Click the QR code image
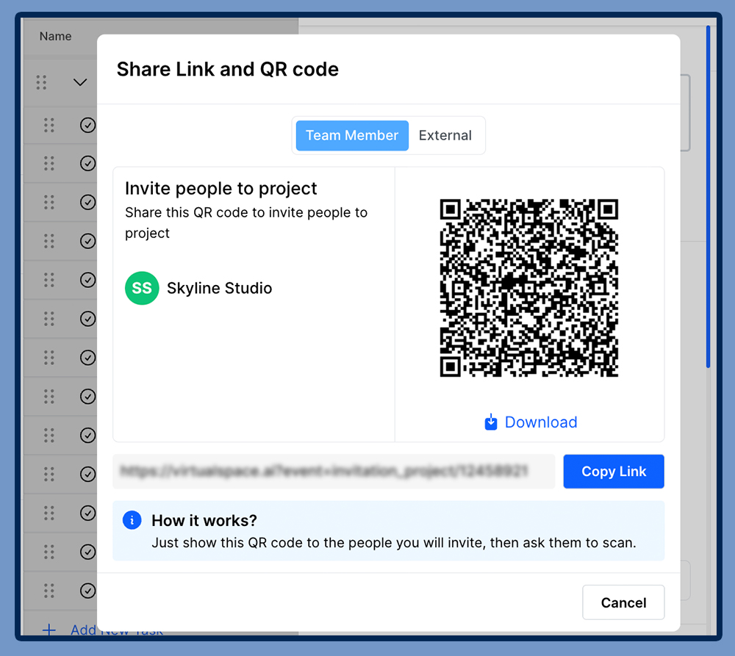This screenshot has height=656, width=735. 529,288
